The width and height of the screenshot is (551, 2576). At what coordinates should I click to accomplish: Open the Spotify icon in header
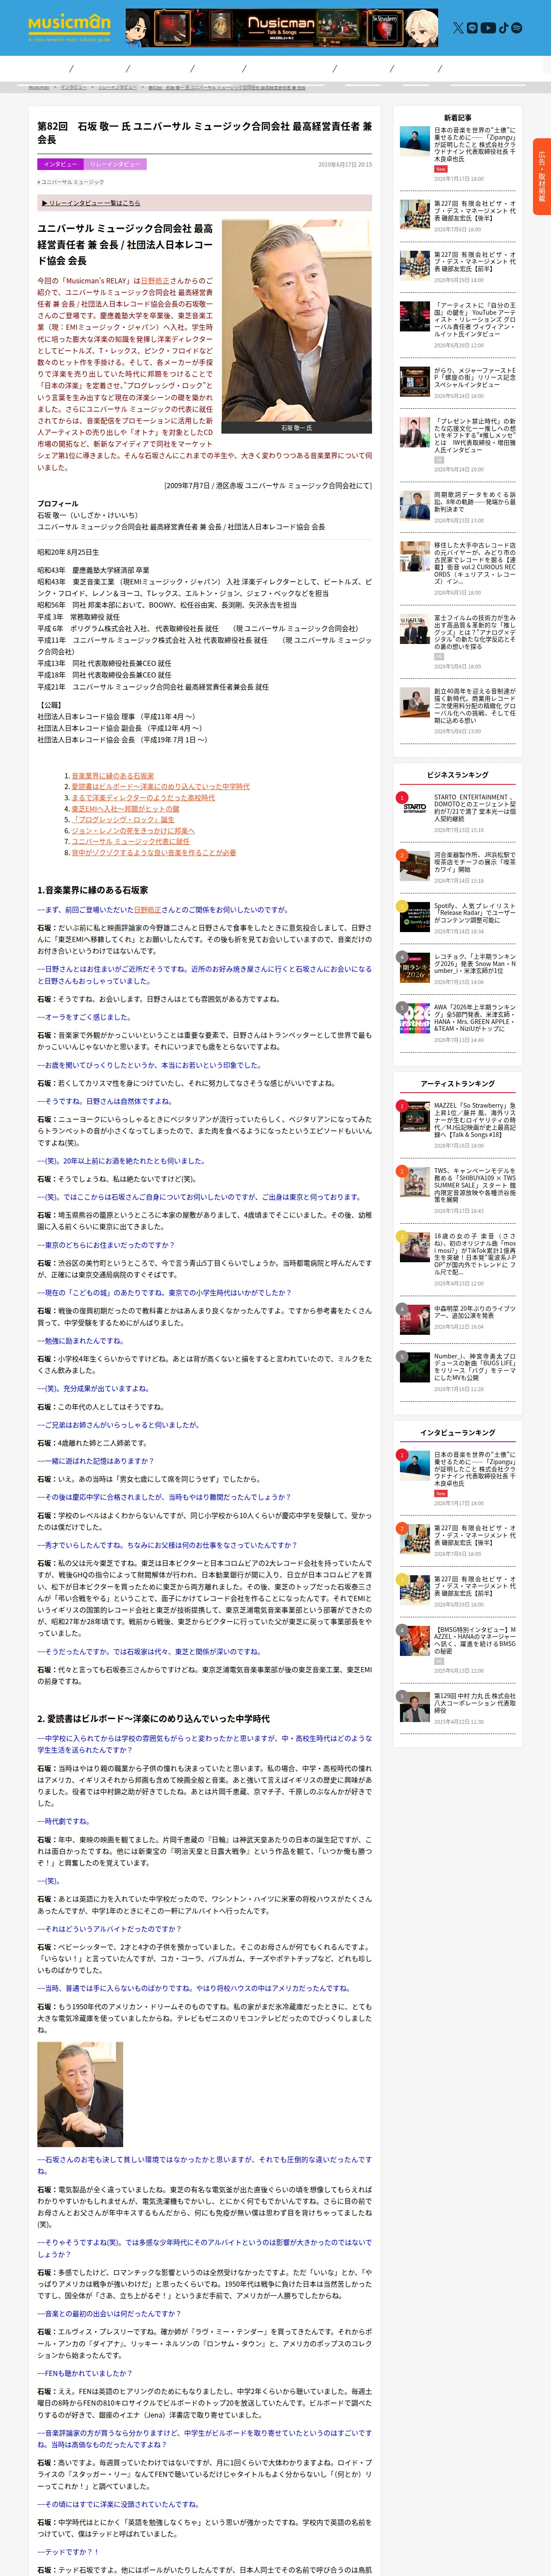point(516,28)
